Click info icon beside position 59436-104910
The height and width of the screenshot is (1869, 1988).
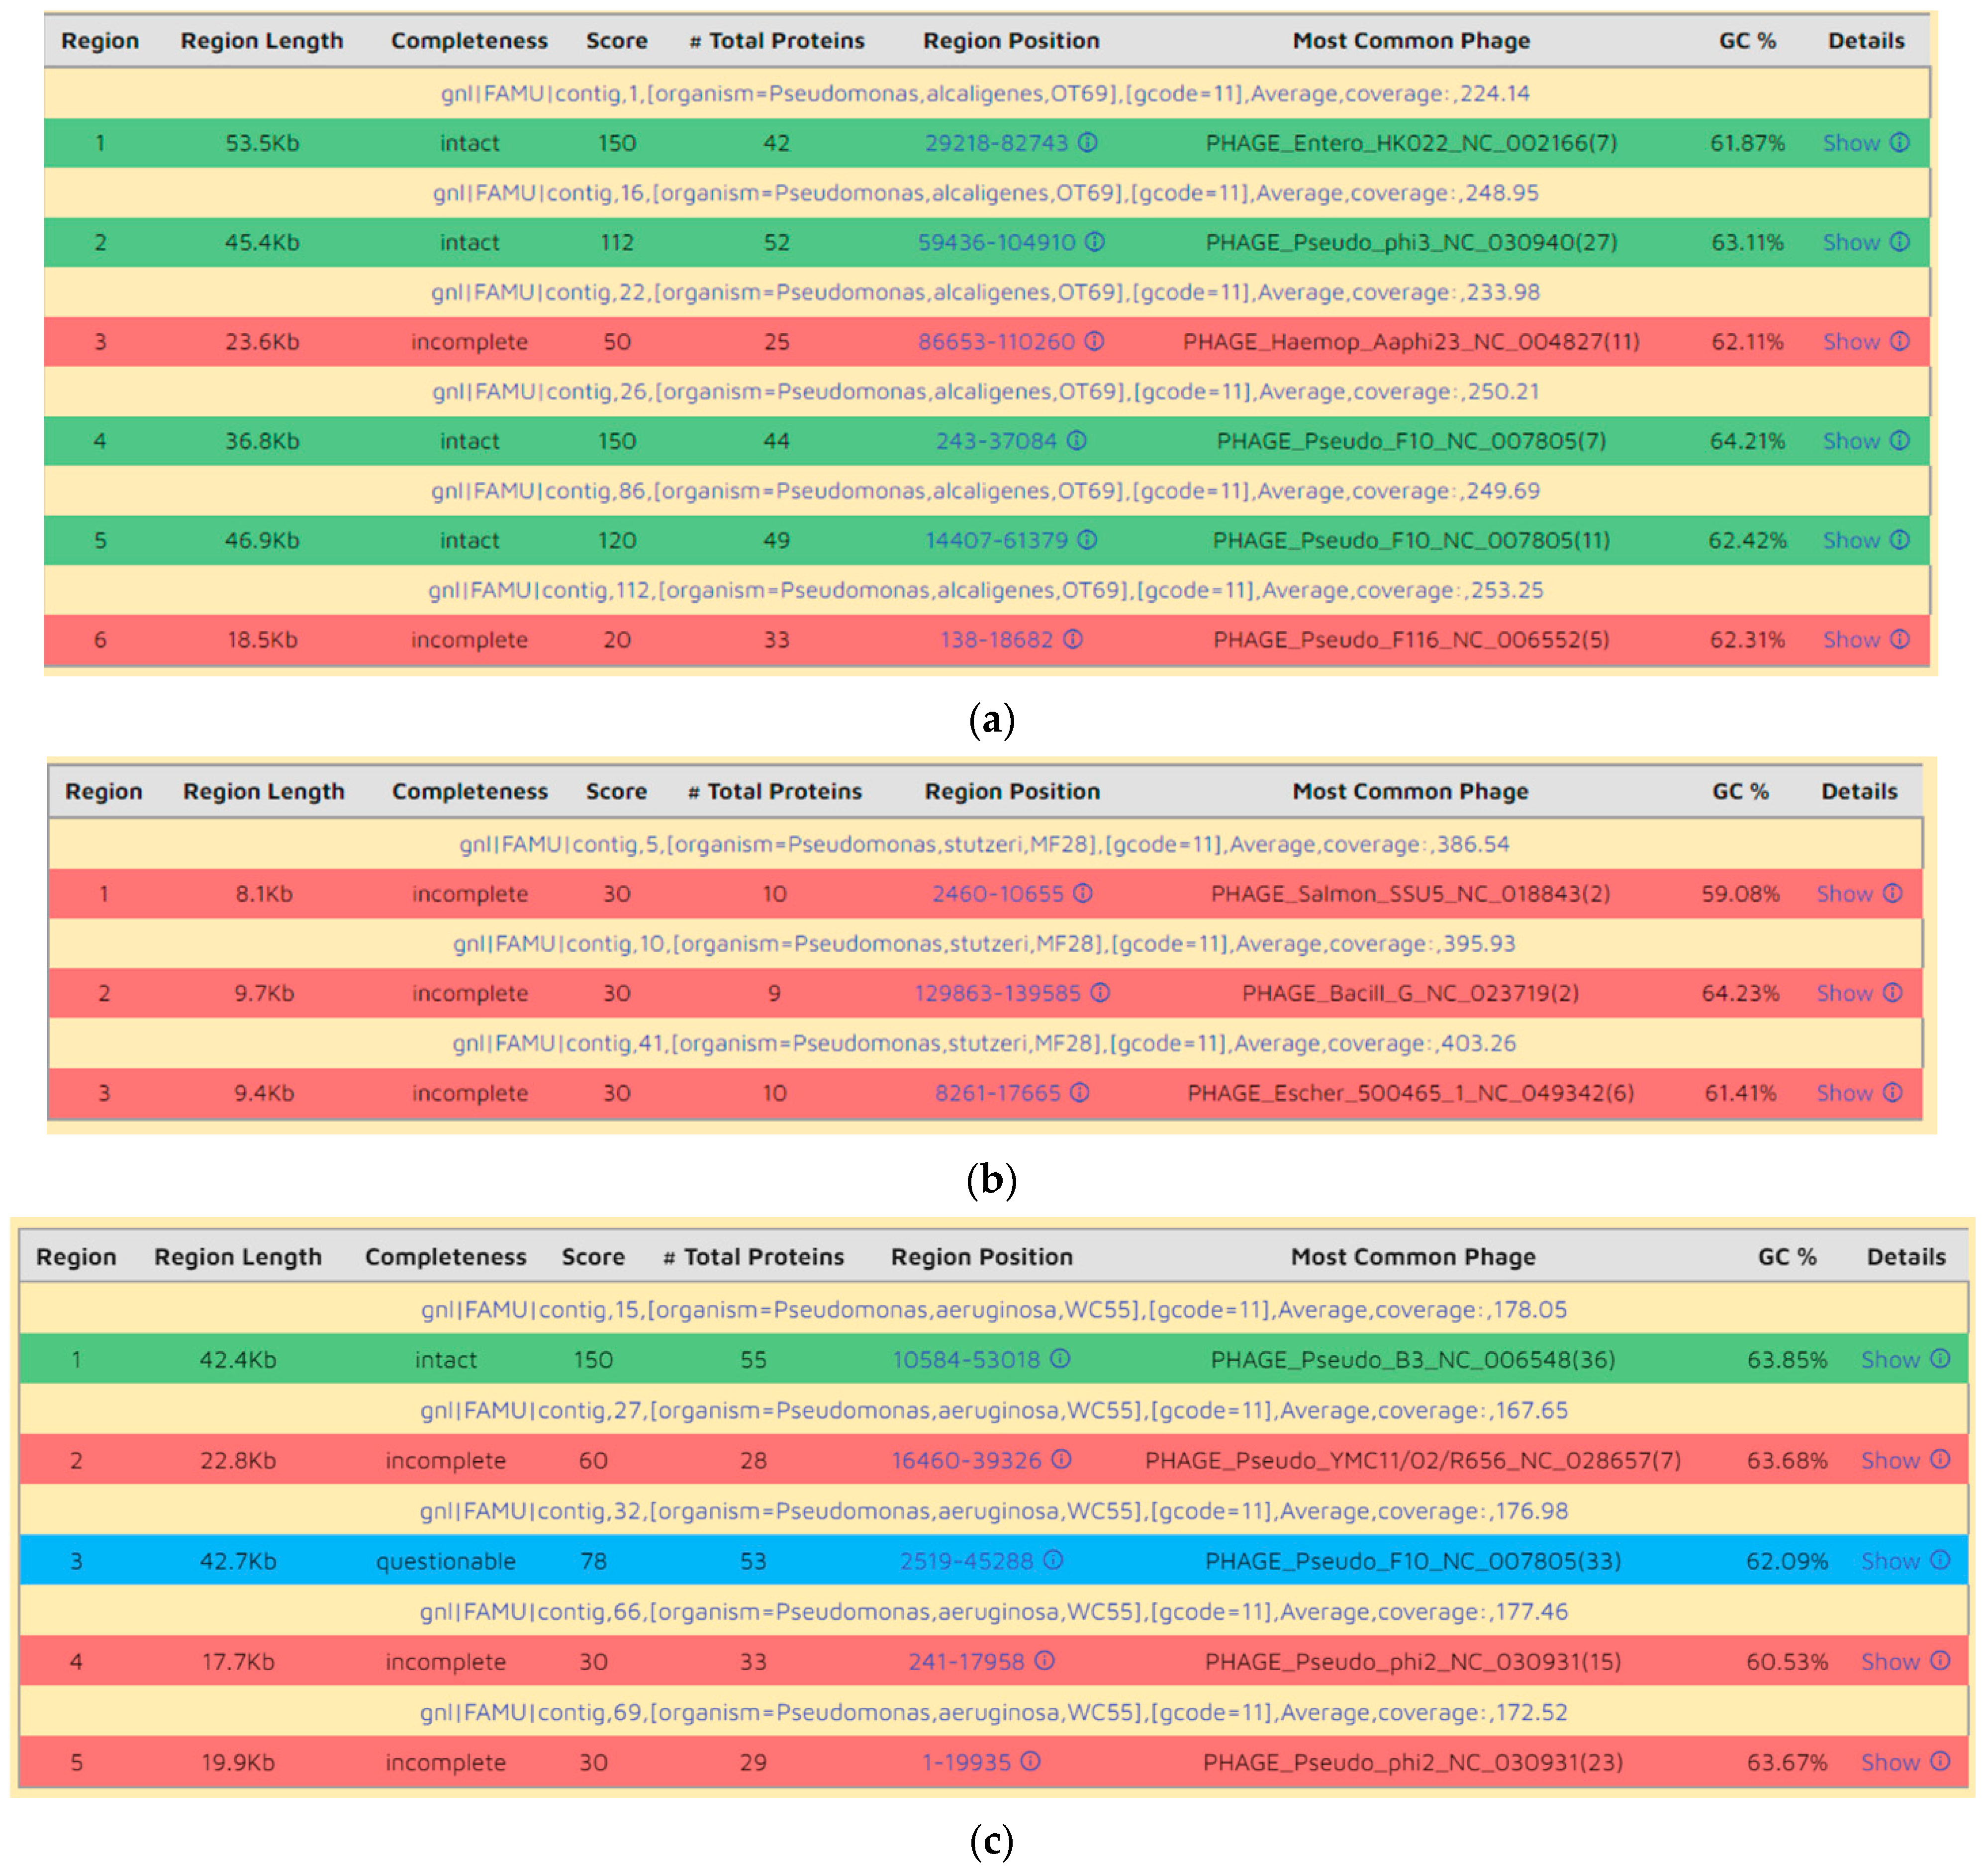point(1095,242)
